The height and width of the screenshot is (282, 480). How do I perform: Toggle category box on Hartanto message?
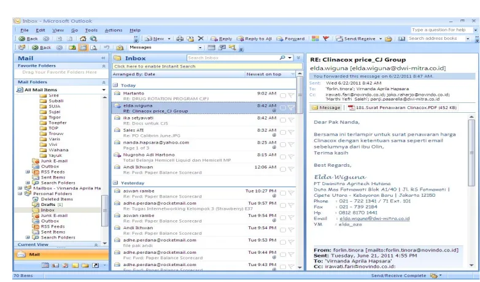click(283, 96)
